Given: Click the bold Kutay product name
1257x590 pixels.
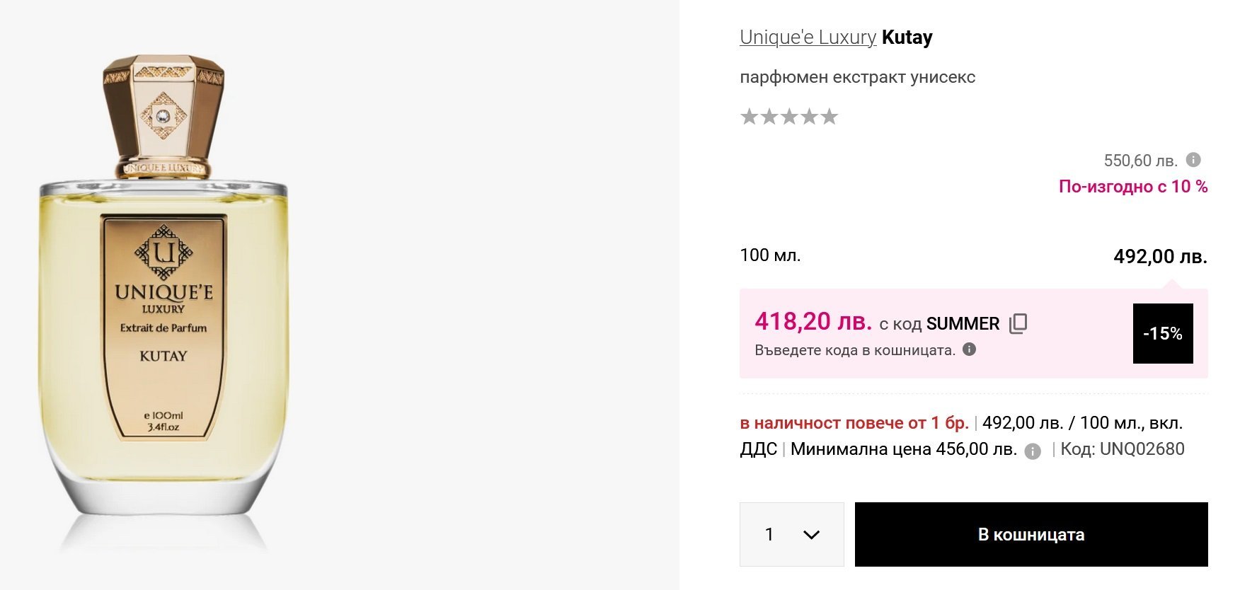Looking at the screenshot, I should click(907, 37).
